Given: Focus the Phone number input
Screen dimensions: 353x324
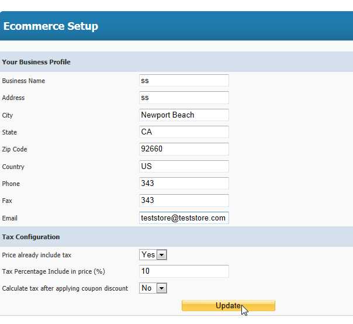Looking at the screenshot, I should coord(184,183).
